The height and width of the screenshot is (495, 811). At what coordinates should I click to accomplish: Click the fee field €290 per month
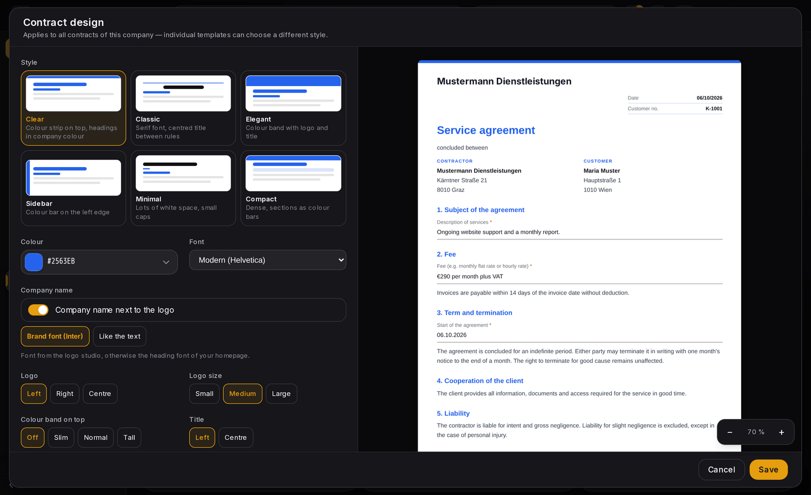click(579, 277)
